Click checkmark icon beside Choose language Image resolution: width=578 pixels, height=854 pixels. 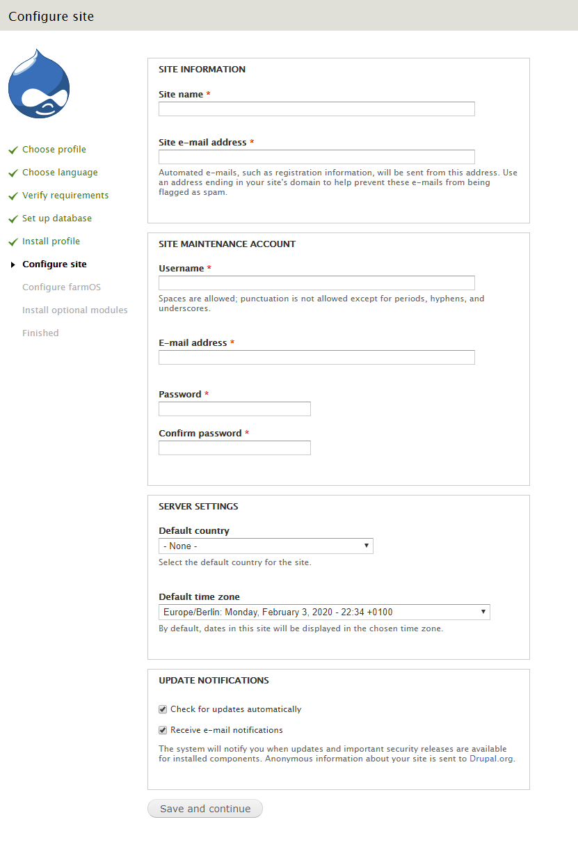pos(13,173)
